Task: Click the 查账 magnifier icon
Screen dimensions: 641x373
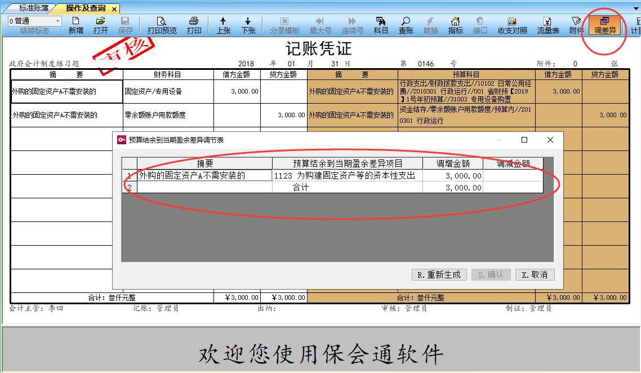Action: click(x=406, y=25)
